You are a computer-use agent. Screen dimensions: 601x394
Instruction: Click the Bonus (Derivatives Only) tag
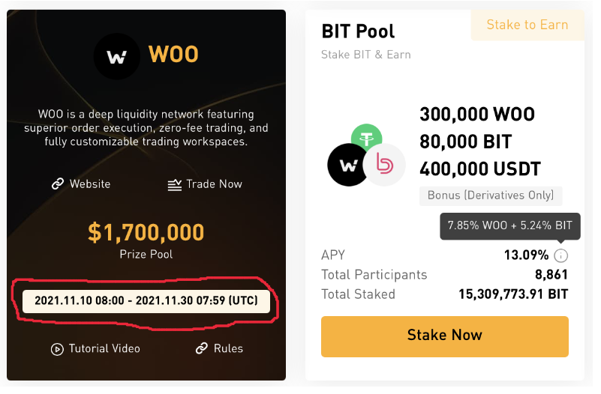(490, 196)
